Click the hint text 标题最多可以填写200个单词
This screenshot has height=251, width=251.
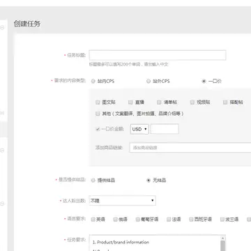tap(115, 64)
